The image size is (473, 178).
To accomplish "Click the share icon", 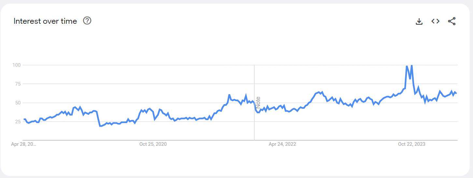I will (452, 21).
